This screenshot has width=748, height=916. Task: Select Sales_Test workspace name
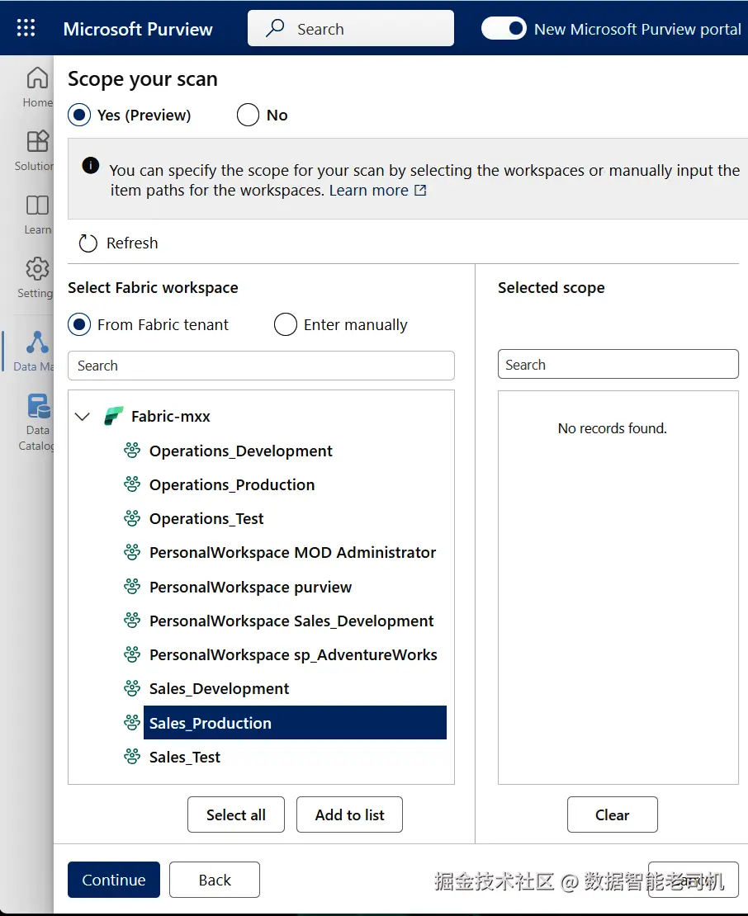[185, 757]
